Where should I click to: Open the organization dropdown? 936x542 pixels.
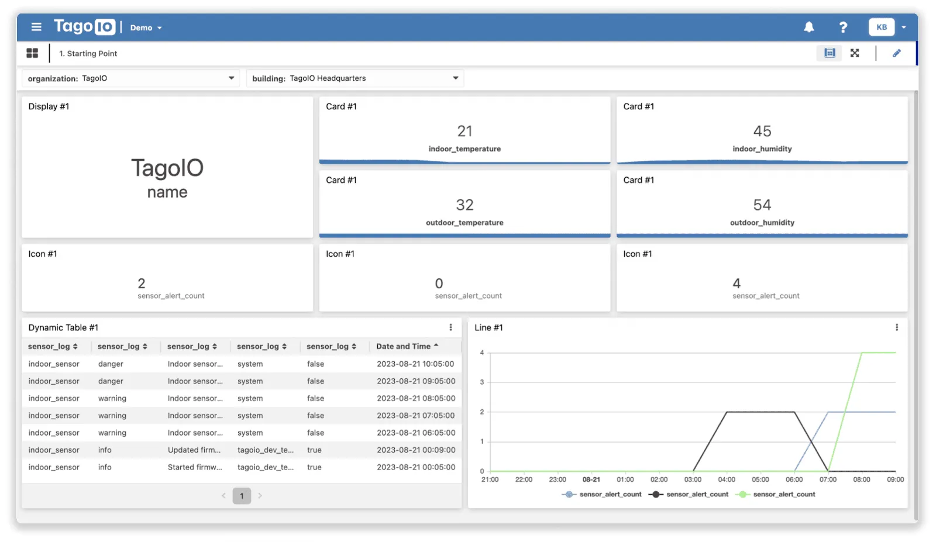231,78
